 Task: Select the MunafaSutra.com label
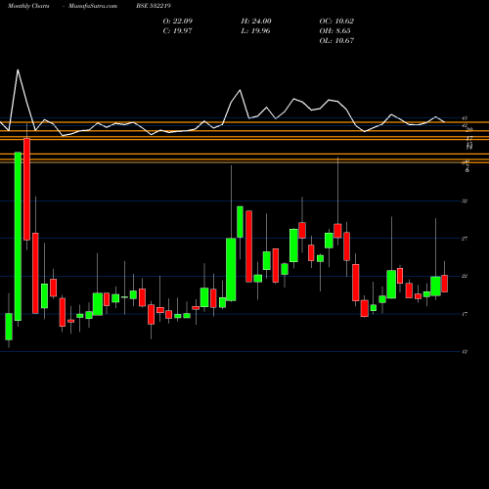point(93,6)
